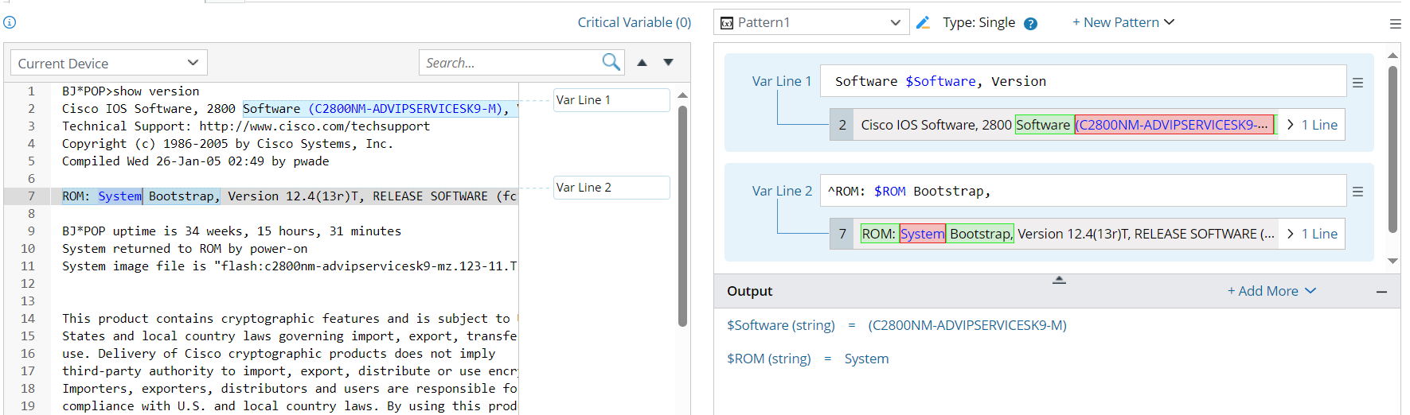Image resolution: width=1410 pixels, height=415 pixels.
Task: Click the magnifier search icon
Action: pyautogui.click(x=611, y=62)
